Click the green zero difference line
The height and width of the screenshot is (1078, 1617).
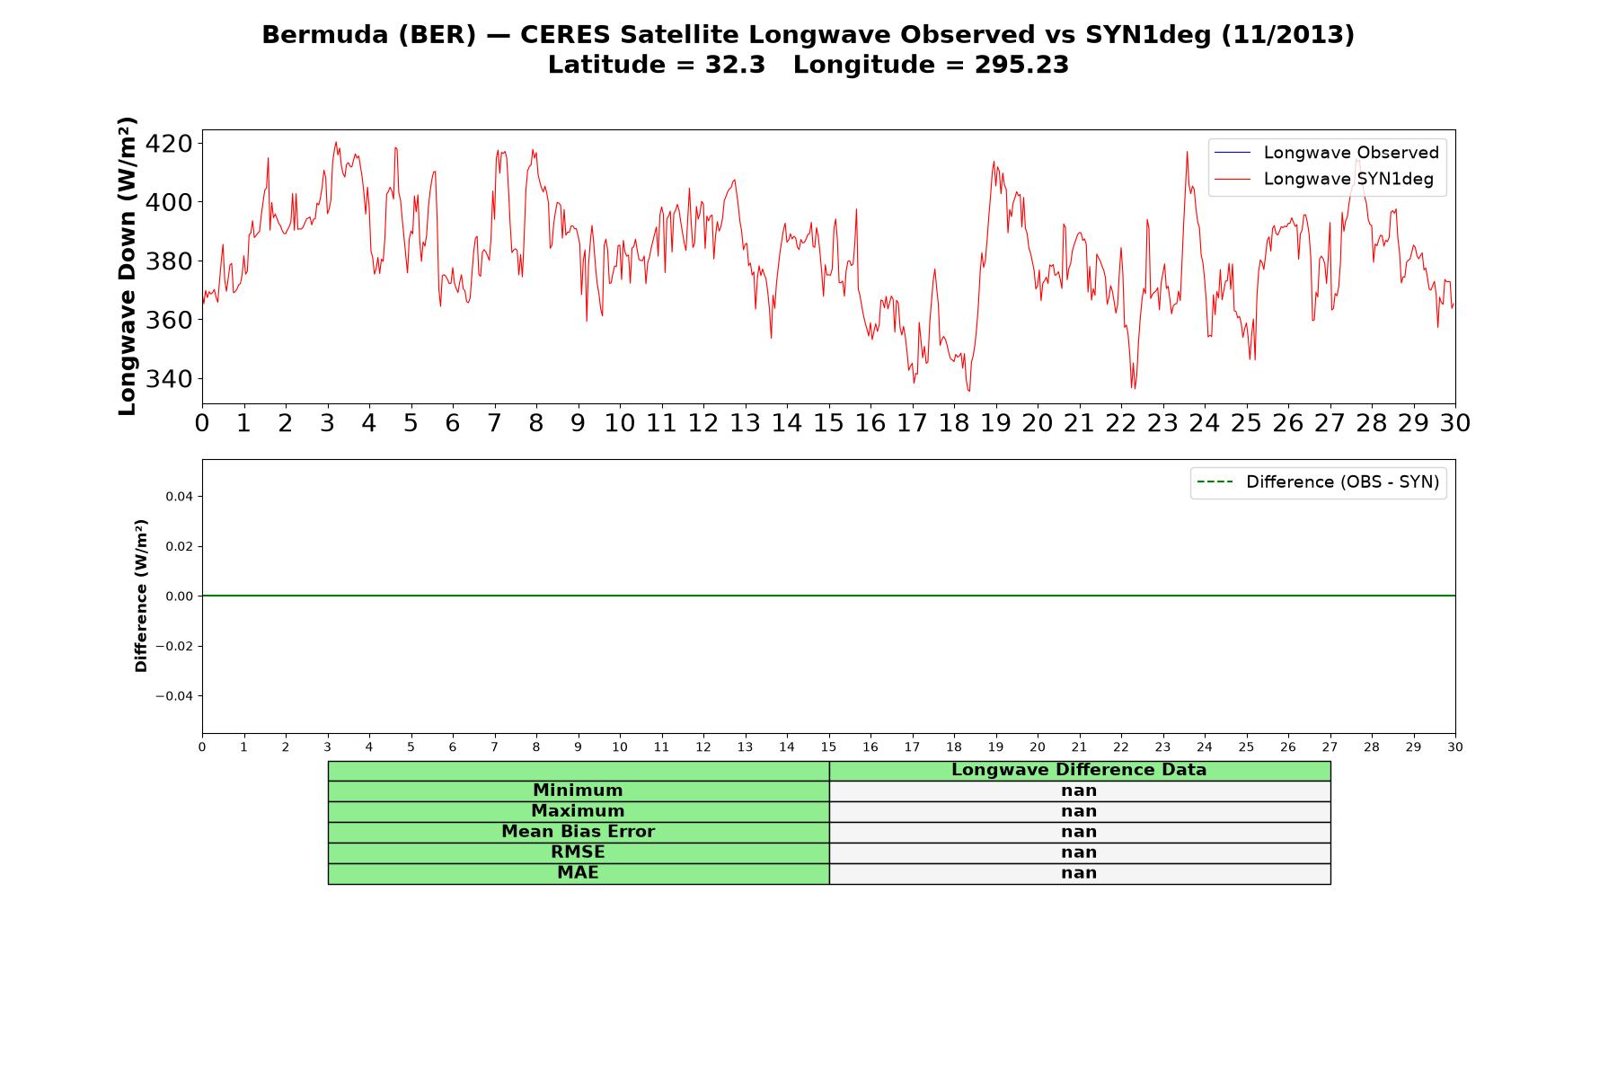click(828, 596)
